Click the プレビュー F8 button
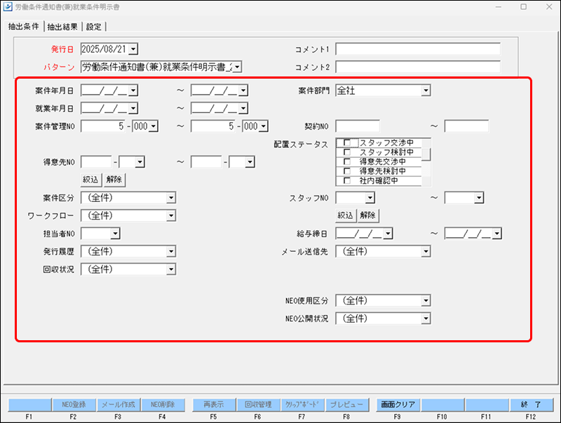The image size is (561, 423). (346, 405)
